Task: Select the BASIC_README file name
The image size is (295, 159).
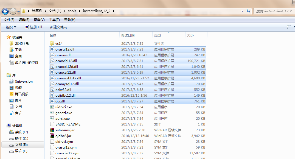Action: 68,124
